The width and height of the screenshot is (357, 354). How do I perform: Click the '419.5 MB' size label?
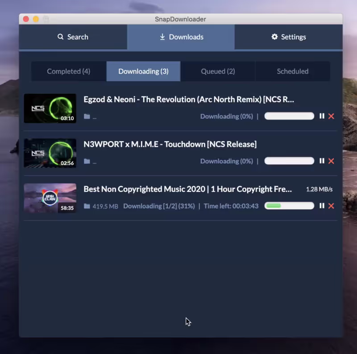tap(105, 206)
